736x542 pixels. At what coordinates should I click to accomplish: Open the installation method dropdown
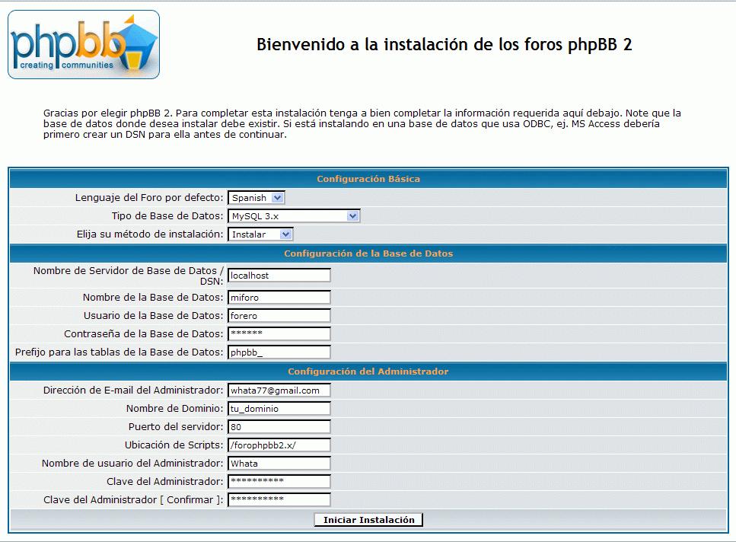260,234
